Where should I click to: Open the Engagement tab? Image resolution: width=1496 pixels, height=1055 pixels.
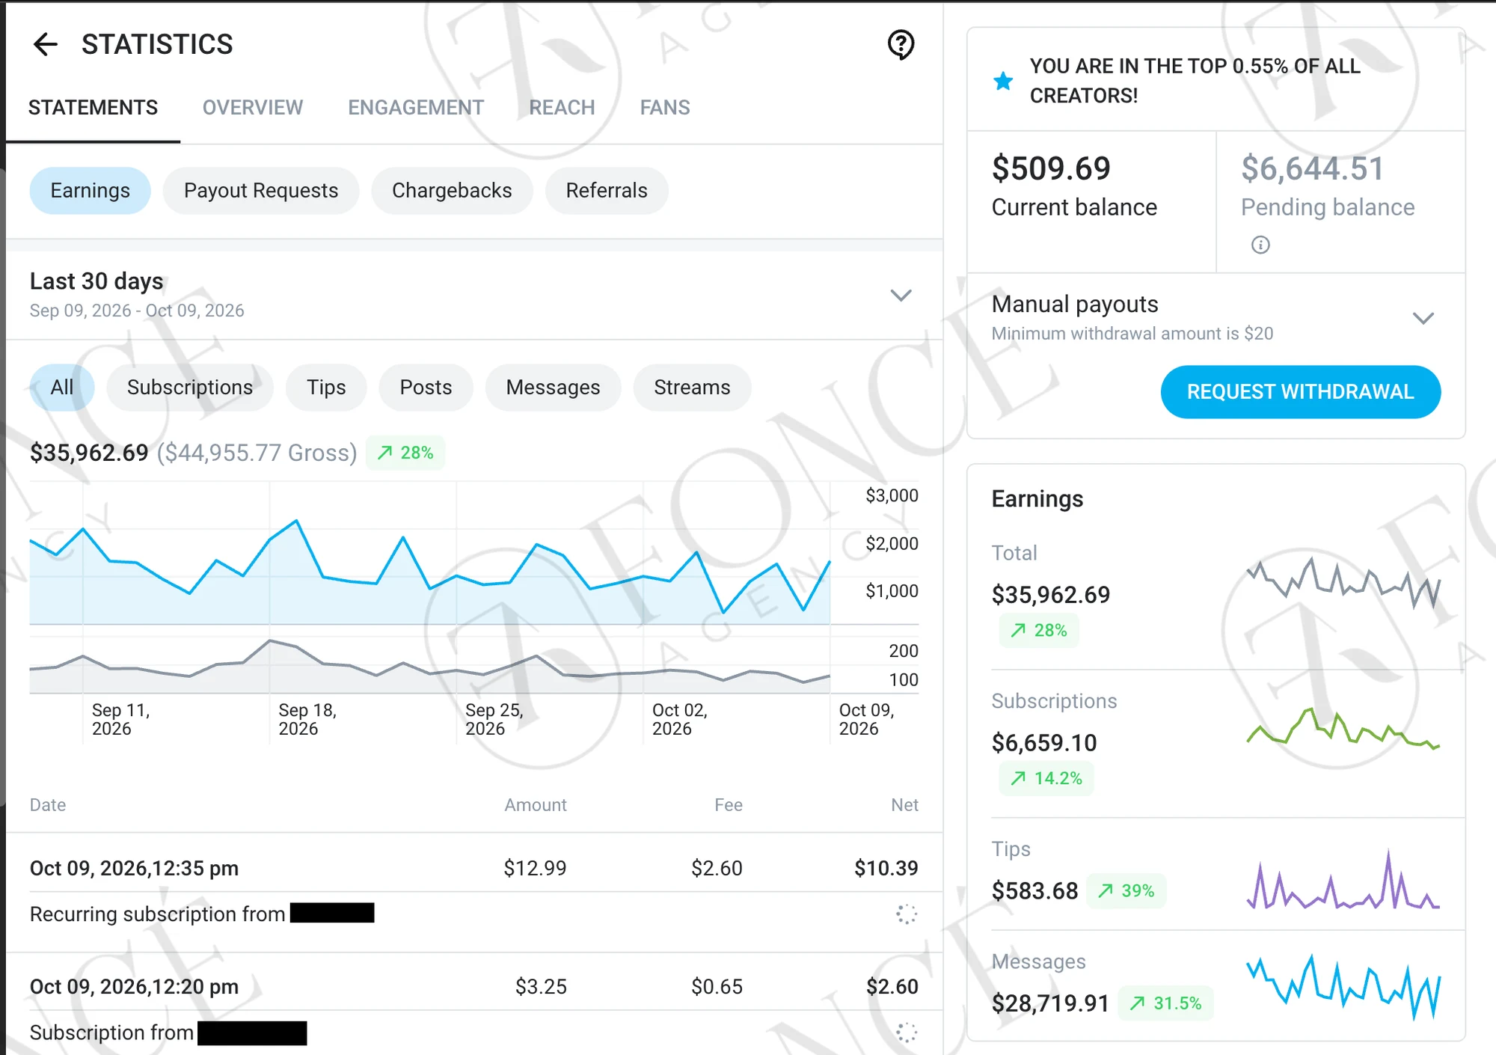[416, 108]
